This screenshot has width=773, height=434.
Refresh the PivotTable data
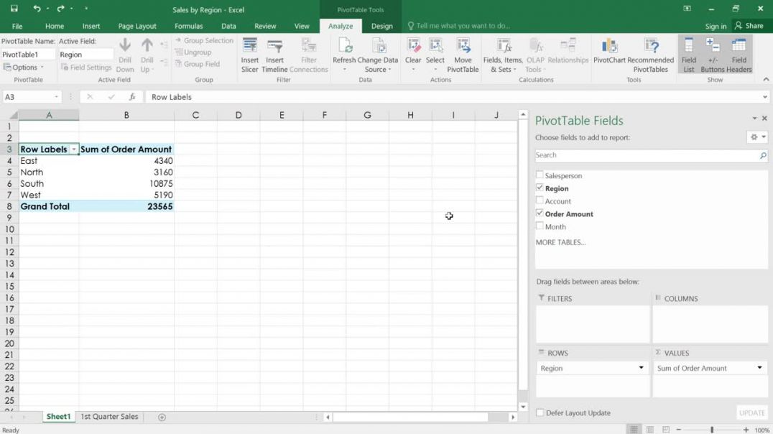point(344,55)
